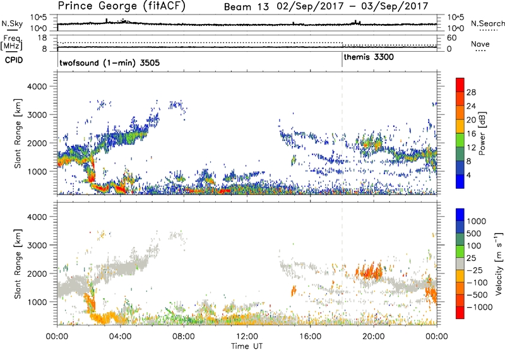Click the 'Slant Range [km]' label of the velocity panel
Image resolution: width=505 pixels, height=350 pixels.
tap(18, 263)
